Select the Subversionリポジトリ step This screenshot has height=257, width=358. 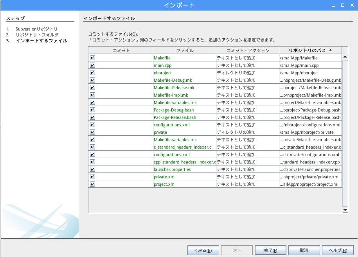pyautogui.click(x=36, y=29)
